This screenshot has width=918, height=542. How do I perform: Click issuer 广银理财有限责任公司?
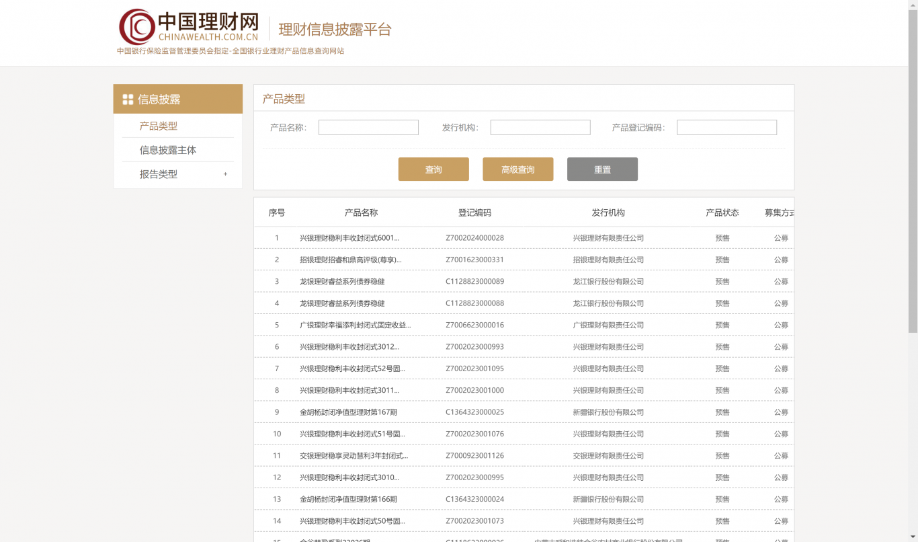tap(608, 325)
